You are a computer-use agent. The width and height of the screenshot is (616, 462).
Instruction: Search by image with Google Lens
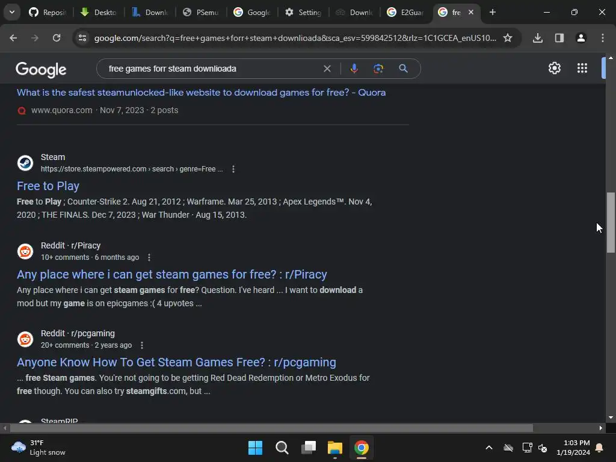378,69
